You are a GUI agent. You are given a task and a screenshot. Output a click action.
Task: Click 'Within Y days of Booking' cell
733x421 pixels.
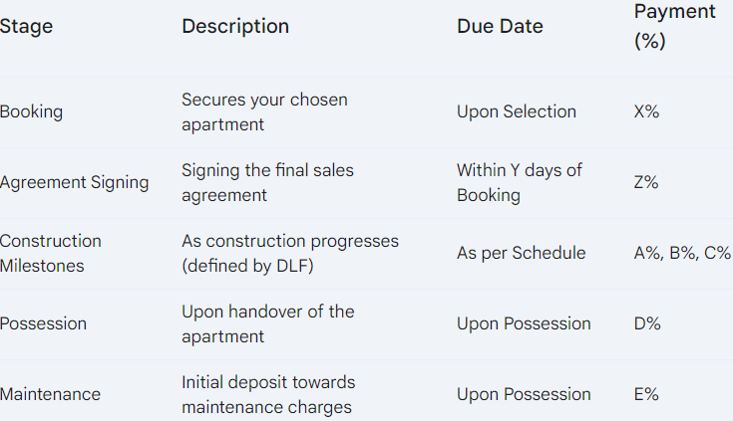click(519, 182)
